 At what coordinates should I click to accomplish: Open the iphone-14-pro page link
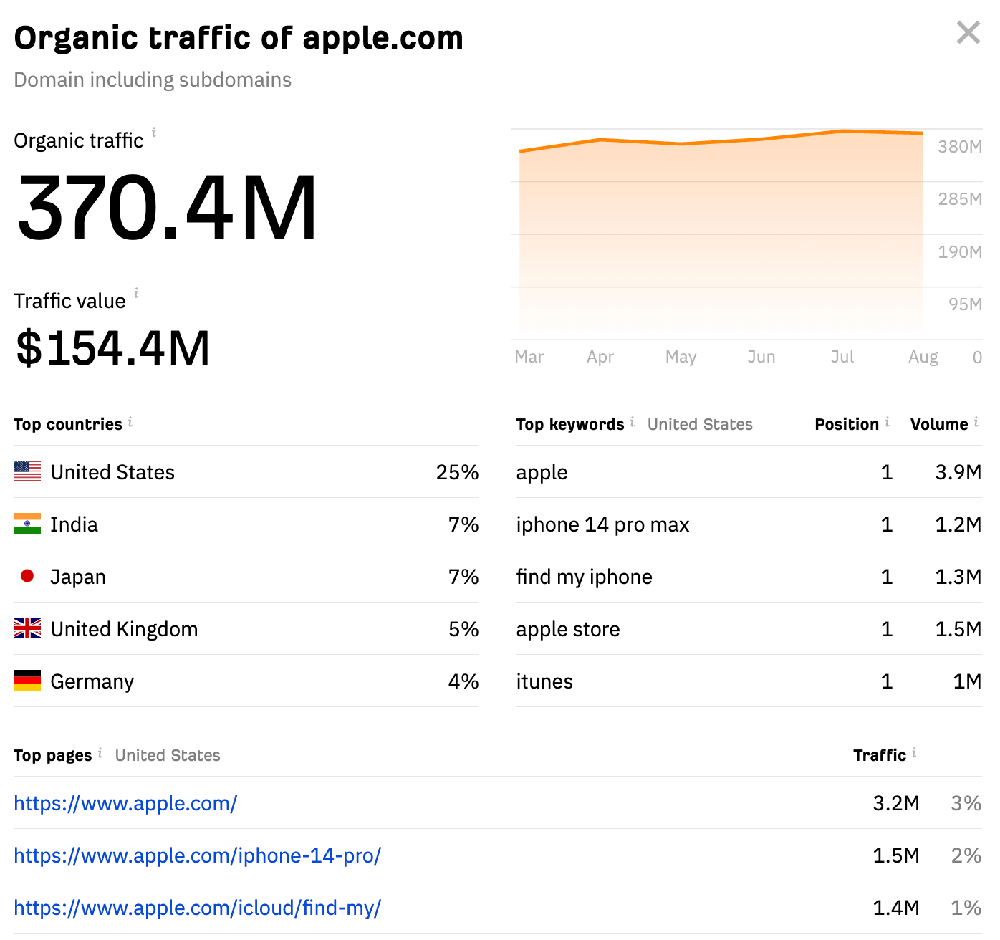tap(198, 855)
